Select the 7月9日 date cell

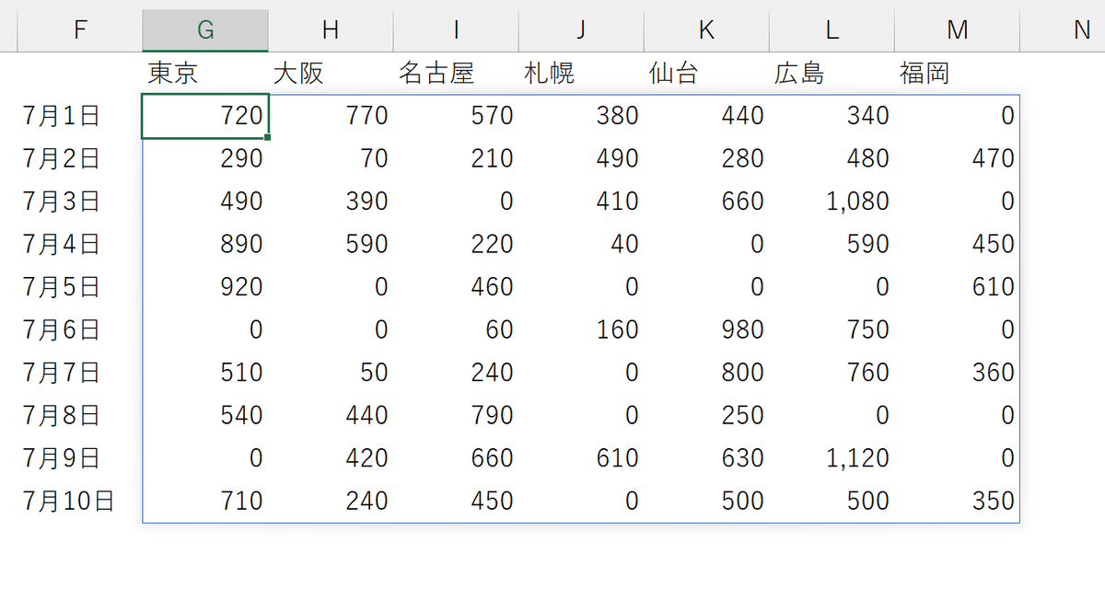tap(80, 458)
